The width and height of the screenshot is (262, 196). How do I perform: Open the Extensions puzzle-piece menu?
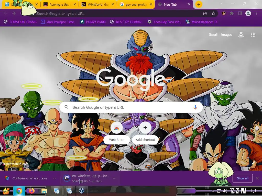coord(232,13)
